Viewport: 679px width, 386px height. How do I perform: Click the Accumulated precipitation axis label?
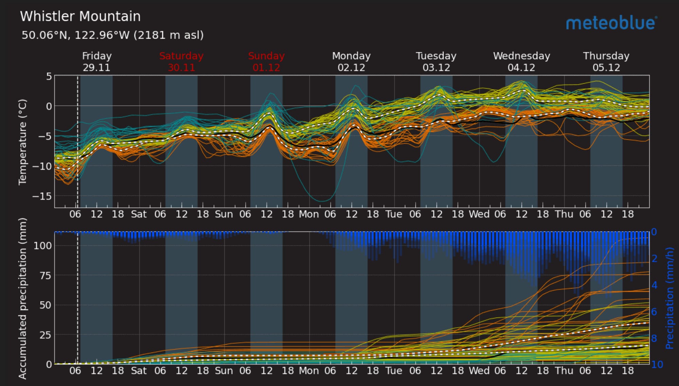[22, 298]
